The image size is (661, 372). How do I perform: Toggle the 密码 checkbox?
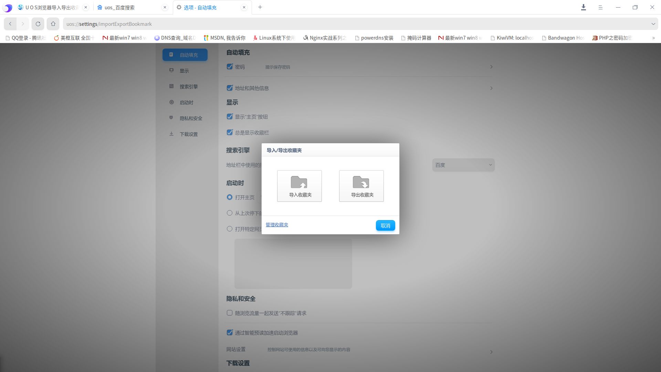[x=230, y=67]
